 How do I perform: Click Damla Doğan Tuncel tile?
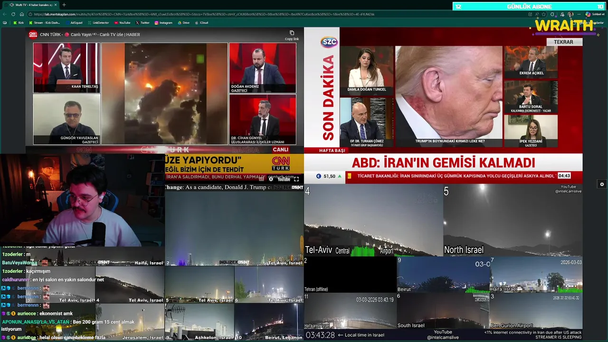367,69
